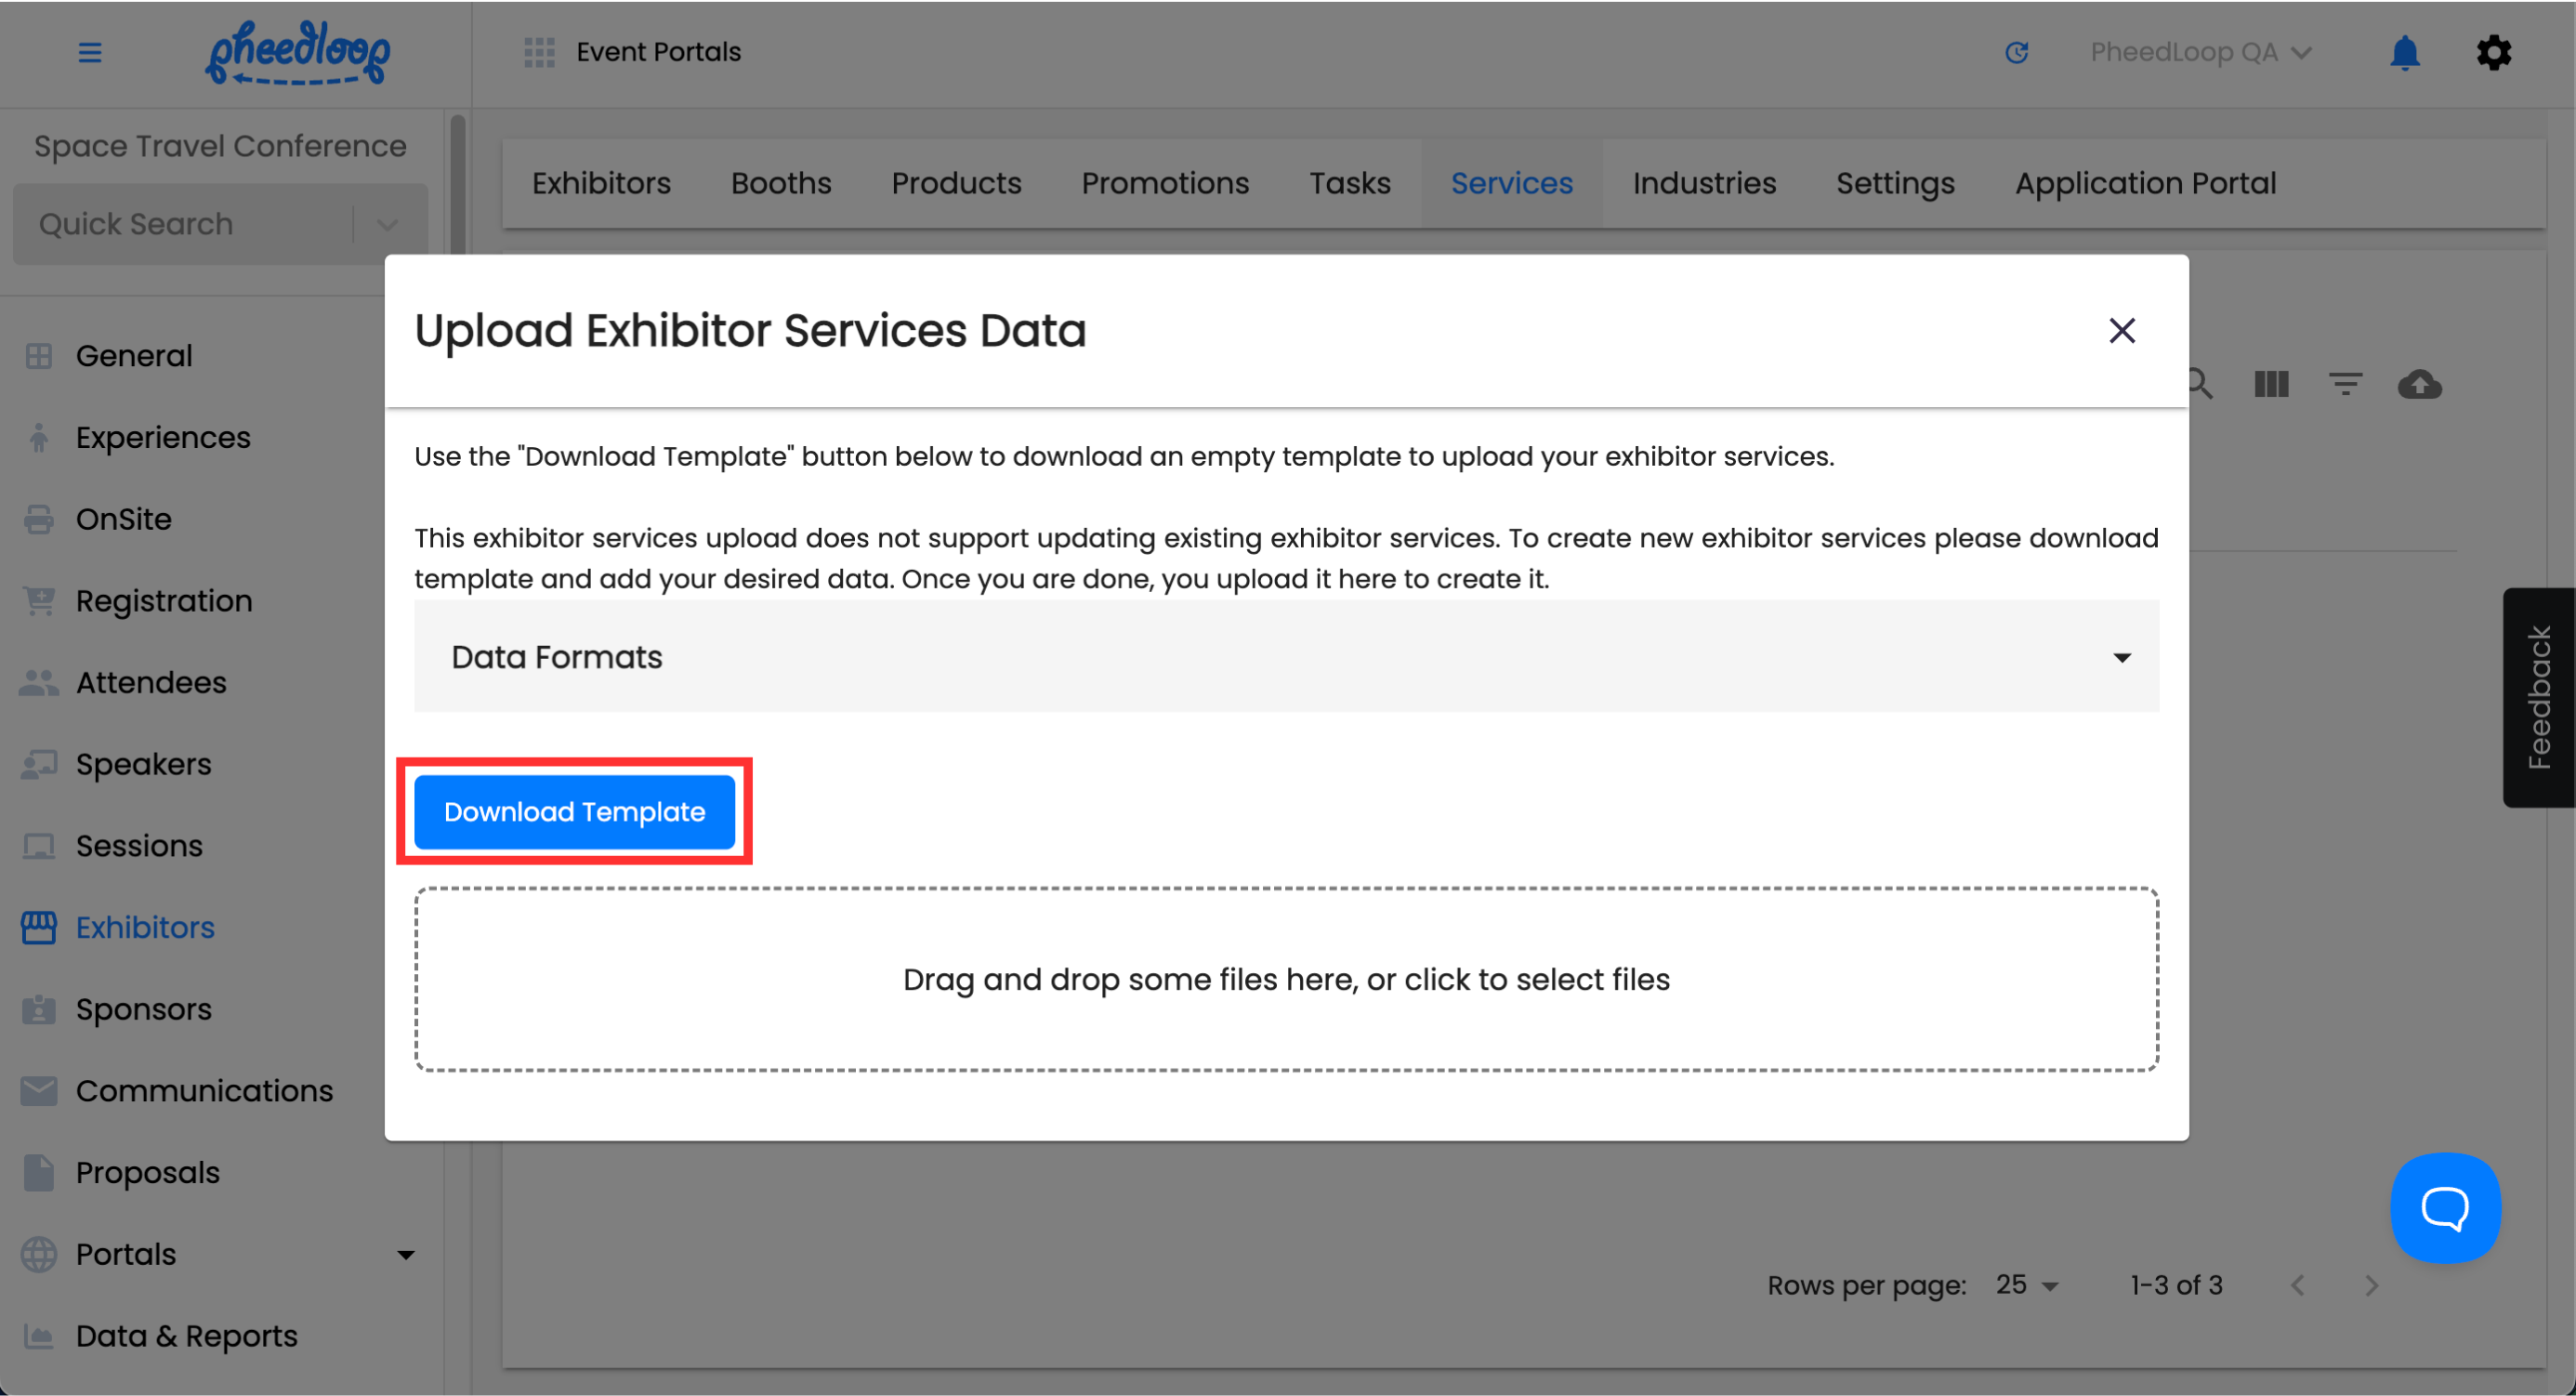The image size is (2576, 1396).
Task: Open the Feedback side tab
Action: click(2538, 697)
